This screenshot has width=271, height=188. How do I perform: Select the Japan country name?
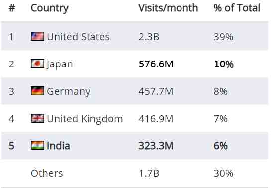(59, 64)
